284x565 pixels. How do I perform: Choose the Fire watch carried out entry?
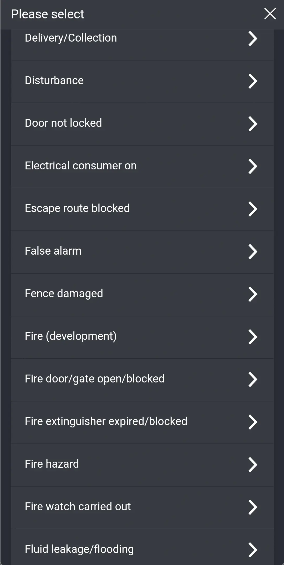[142, 507]
